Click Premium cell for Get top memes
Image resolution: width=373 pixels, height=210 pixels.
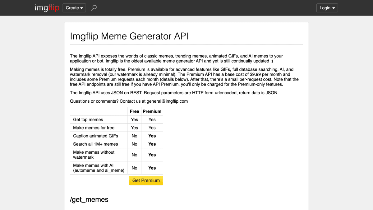click(x=152, y=119)
